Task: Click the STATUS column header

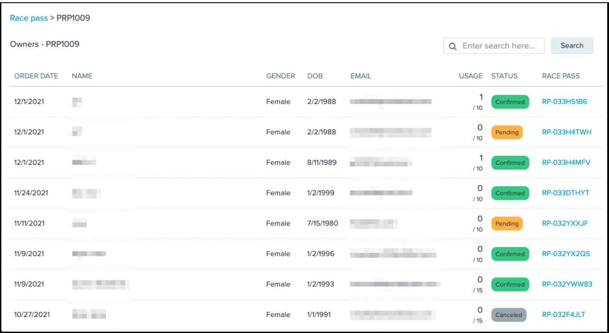Action: [504, 76]
